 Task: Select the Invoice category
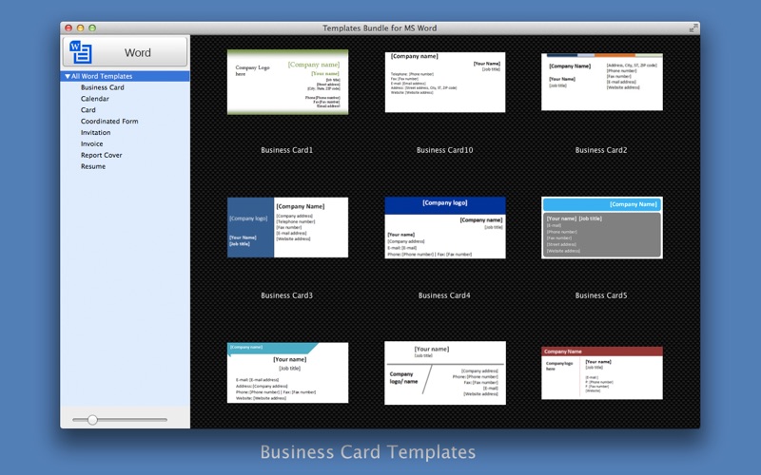[91, 144]
